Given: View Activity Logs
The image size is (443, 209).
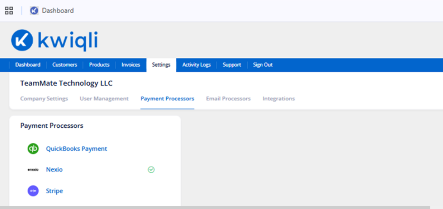Looking at the screenshot, I should coord(196,65).
